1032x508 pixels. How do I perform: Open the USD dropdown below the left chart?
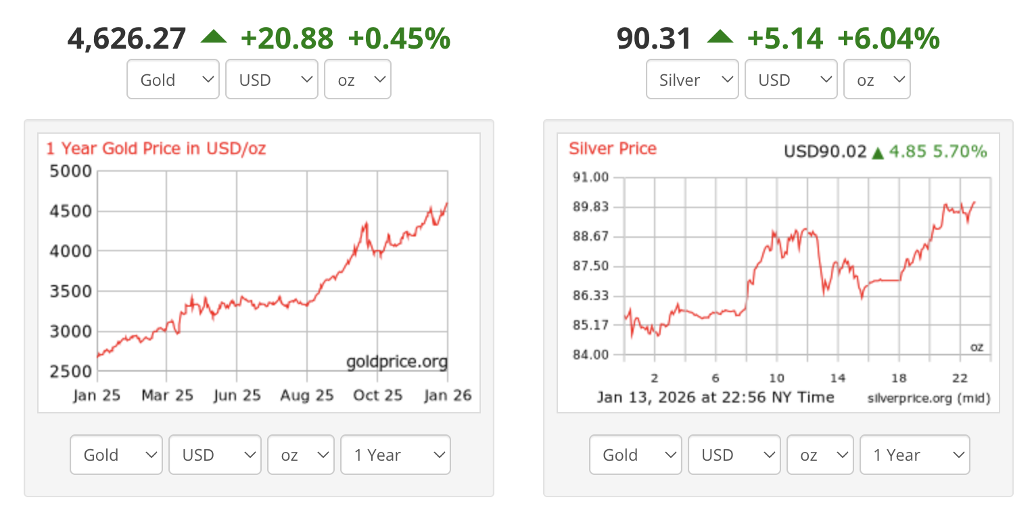[214, 455]
